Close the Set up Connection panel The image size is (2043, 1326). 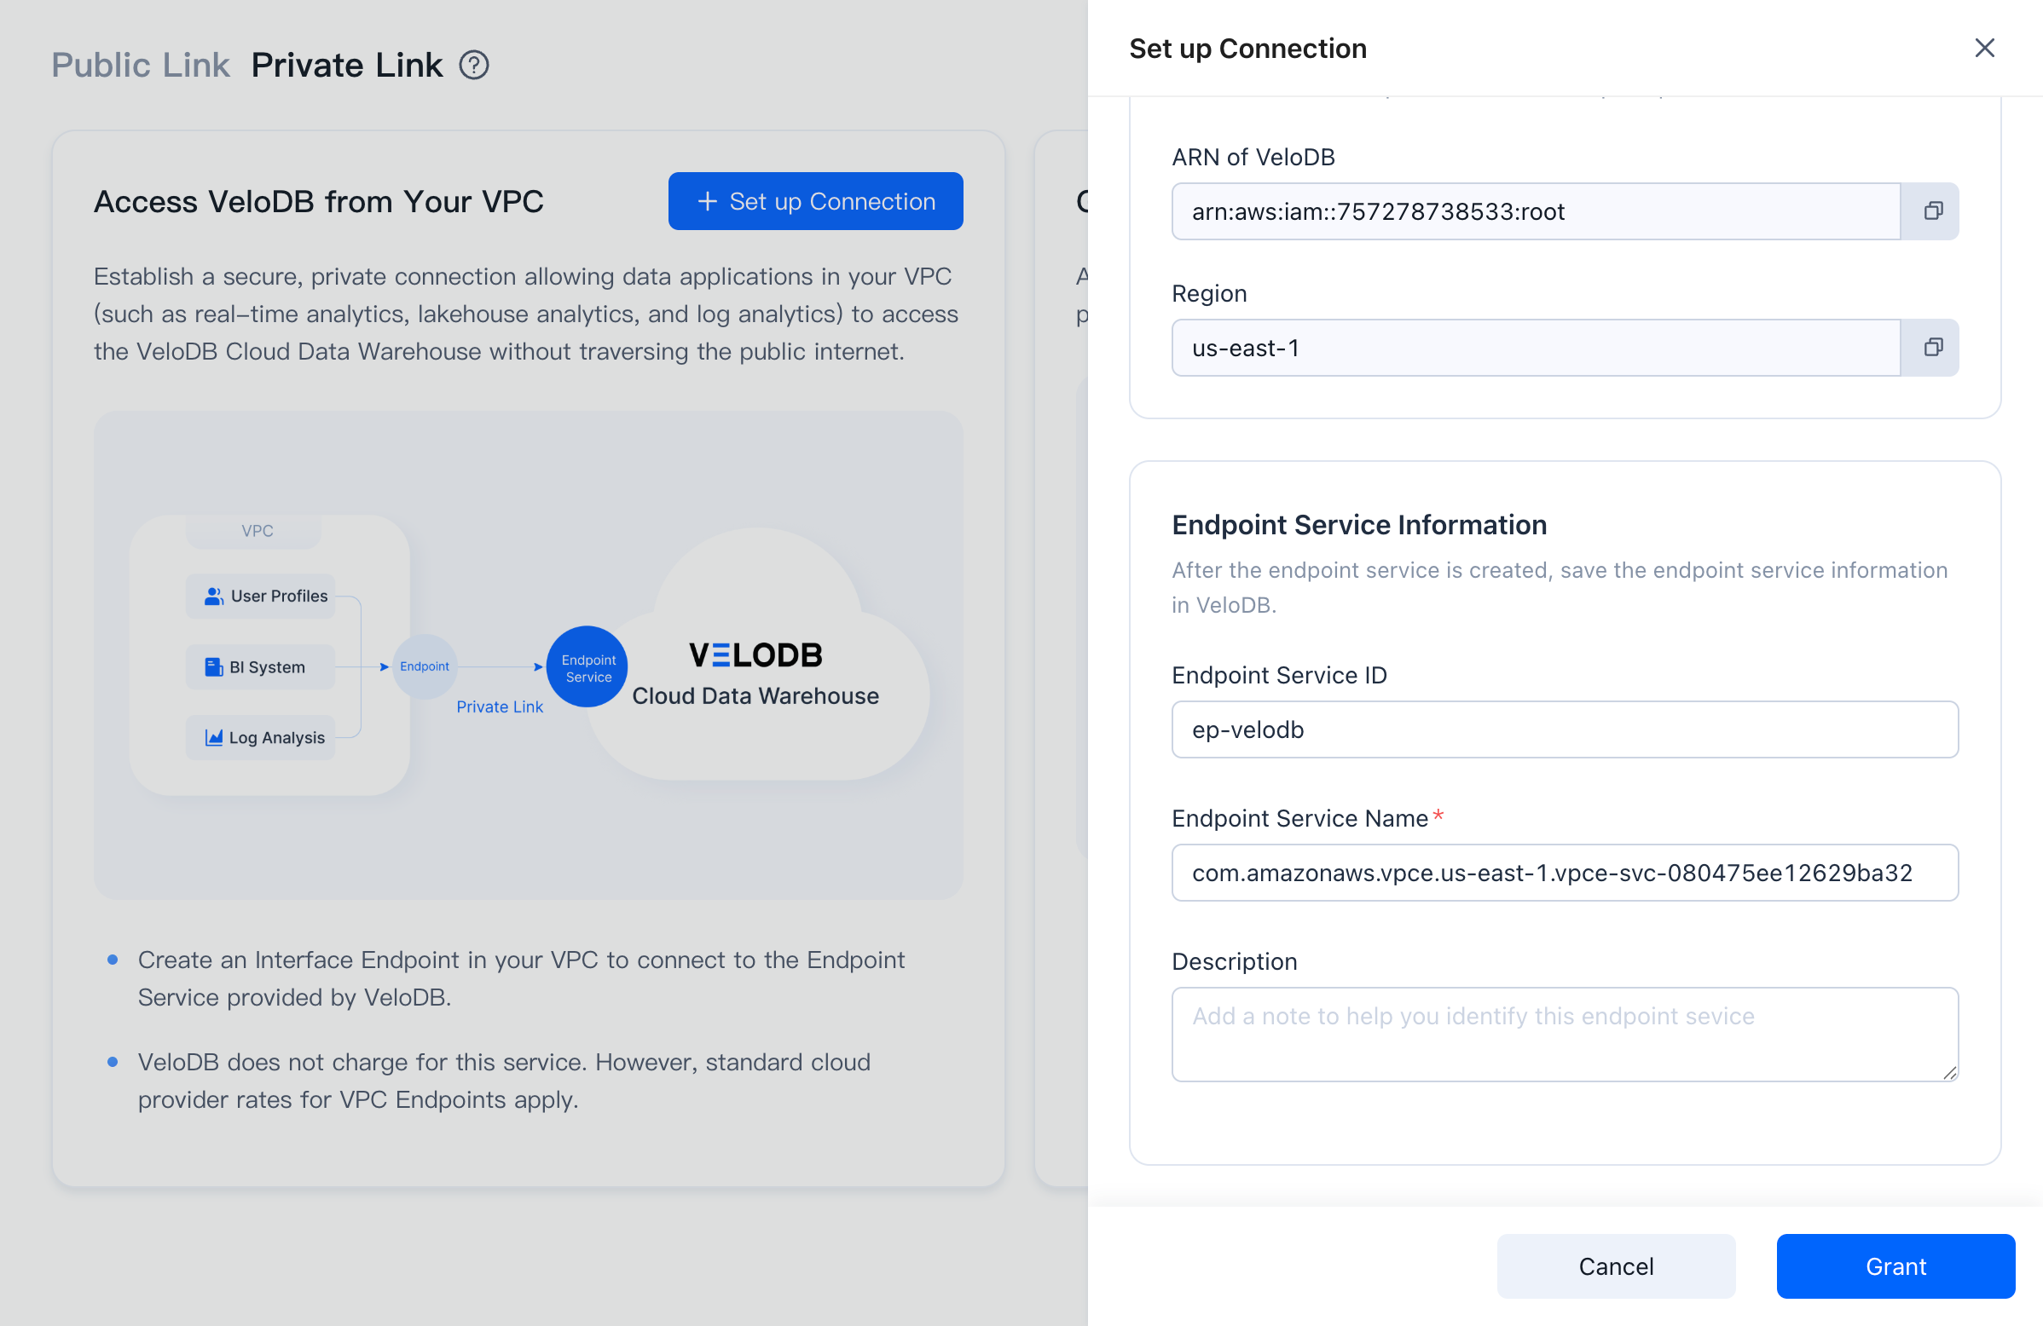coord(1985,48)
